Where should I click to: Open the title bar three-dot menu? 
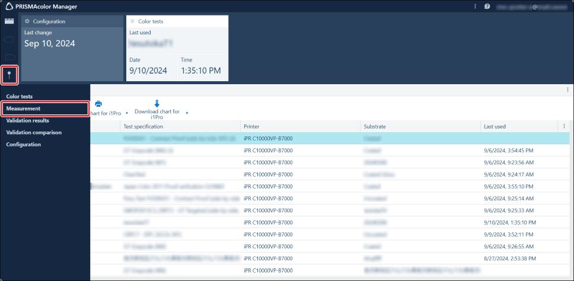[475, 7]
